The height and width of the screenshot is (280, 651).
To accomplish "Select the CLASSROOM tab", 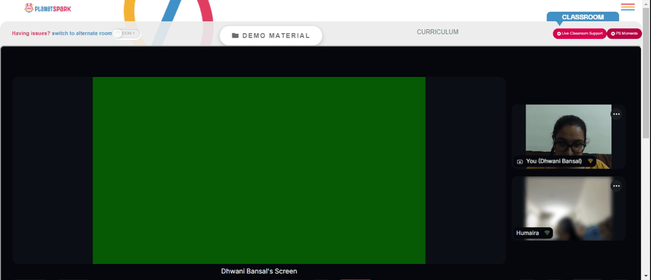I will pos(583,17).
